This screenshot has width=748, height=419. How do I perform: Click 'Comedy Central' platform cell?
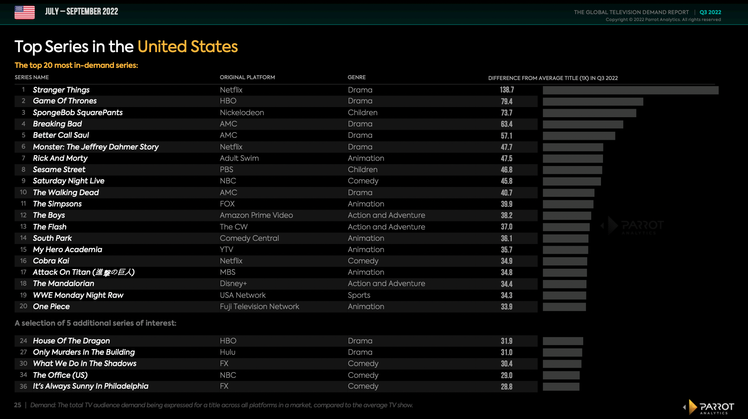(249, 238)
